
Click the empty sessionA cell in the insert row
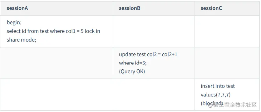coord(57,95)
